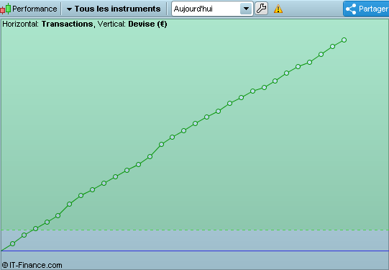The image size is (389, 270).
Task: Click the yellow warning triangle icon
Action: (x=278, y=9)
